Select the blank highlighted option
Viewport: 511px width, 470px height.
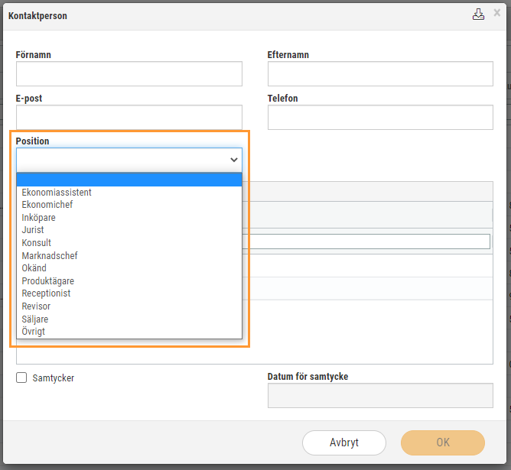[129, 180]
